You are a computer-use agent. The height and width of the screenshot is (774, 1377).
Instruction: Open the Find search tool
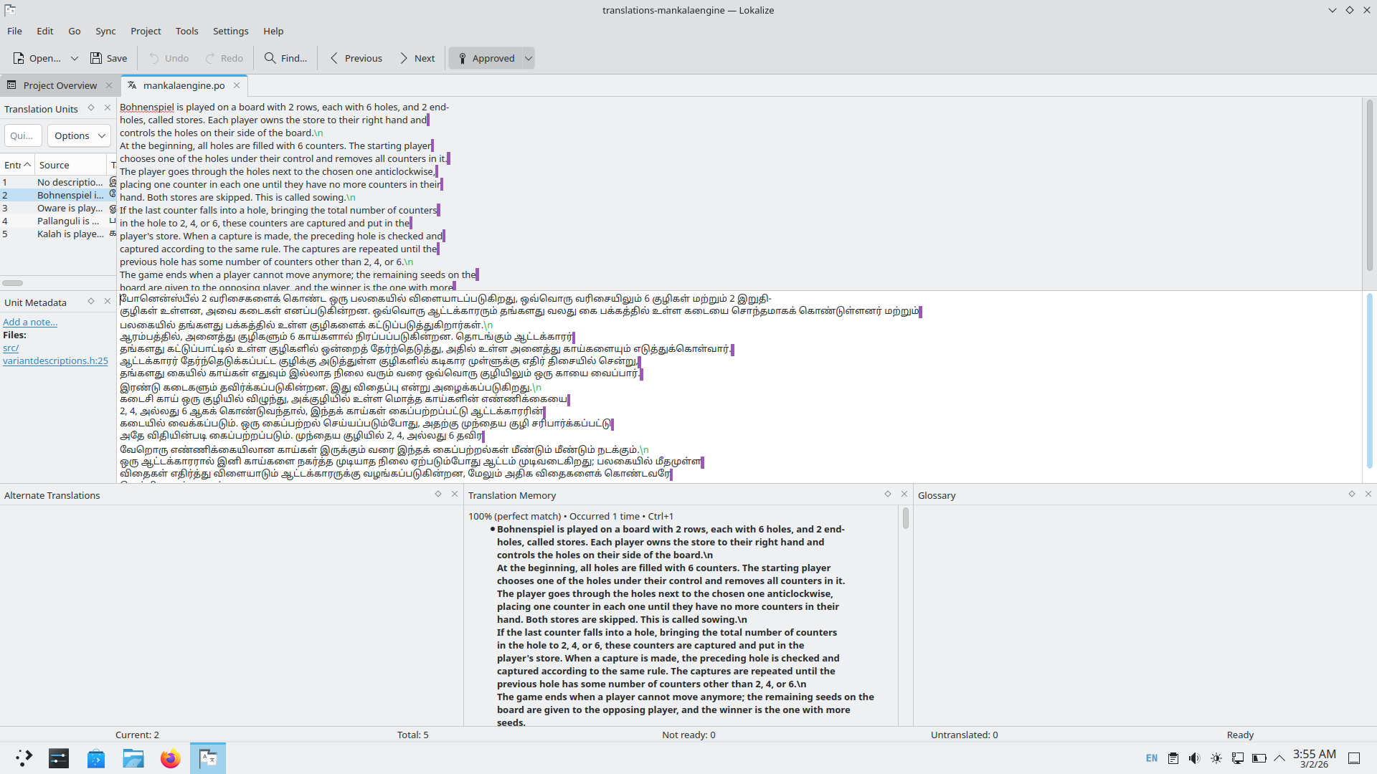point(285,58)
